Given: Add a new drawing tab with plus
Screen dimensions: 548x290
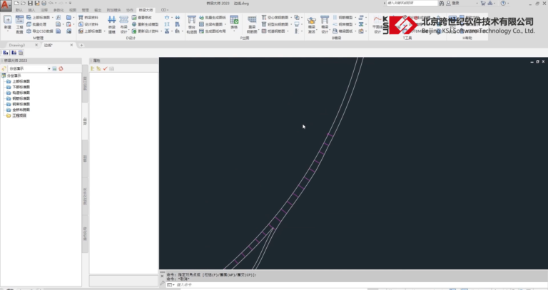Looking at the screenshot, I should click(x=81, y=45).
